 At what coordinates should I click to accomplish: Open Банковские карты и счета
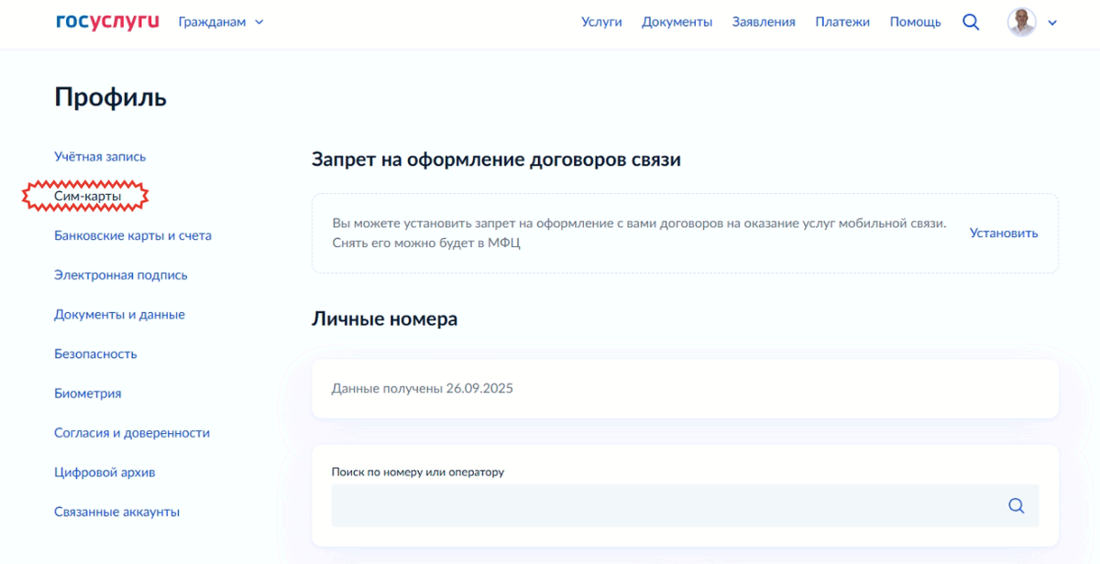tap(133, 235)
